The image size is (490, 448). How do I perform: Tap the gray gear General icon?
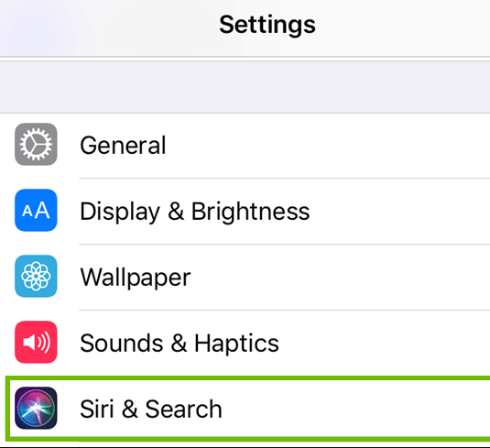[x=36, y=144]
